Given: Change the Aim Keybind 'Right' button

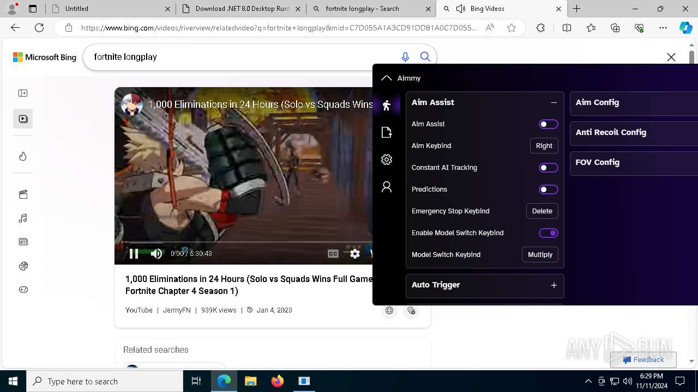Looking at the screenshot, I should coord(544,145).
